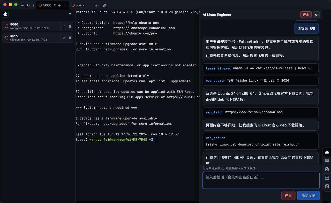Click the 停止 button in the AI panel header
331x203 pixels.
(306, 15)
